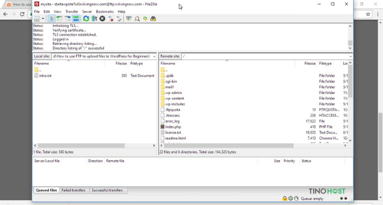
Task: Open directory listing filters dialog
Action: 129,19
